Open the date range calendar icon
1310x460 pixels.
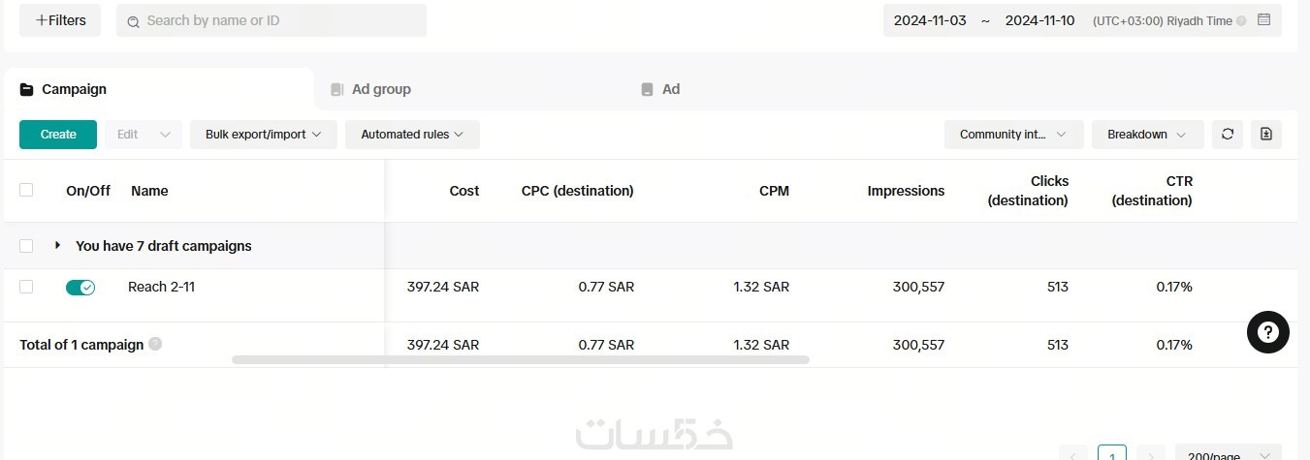coord(1263,20)
